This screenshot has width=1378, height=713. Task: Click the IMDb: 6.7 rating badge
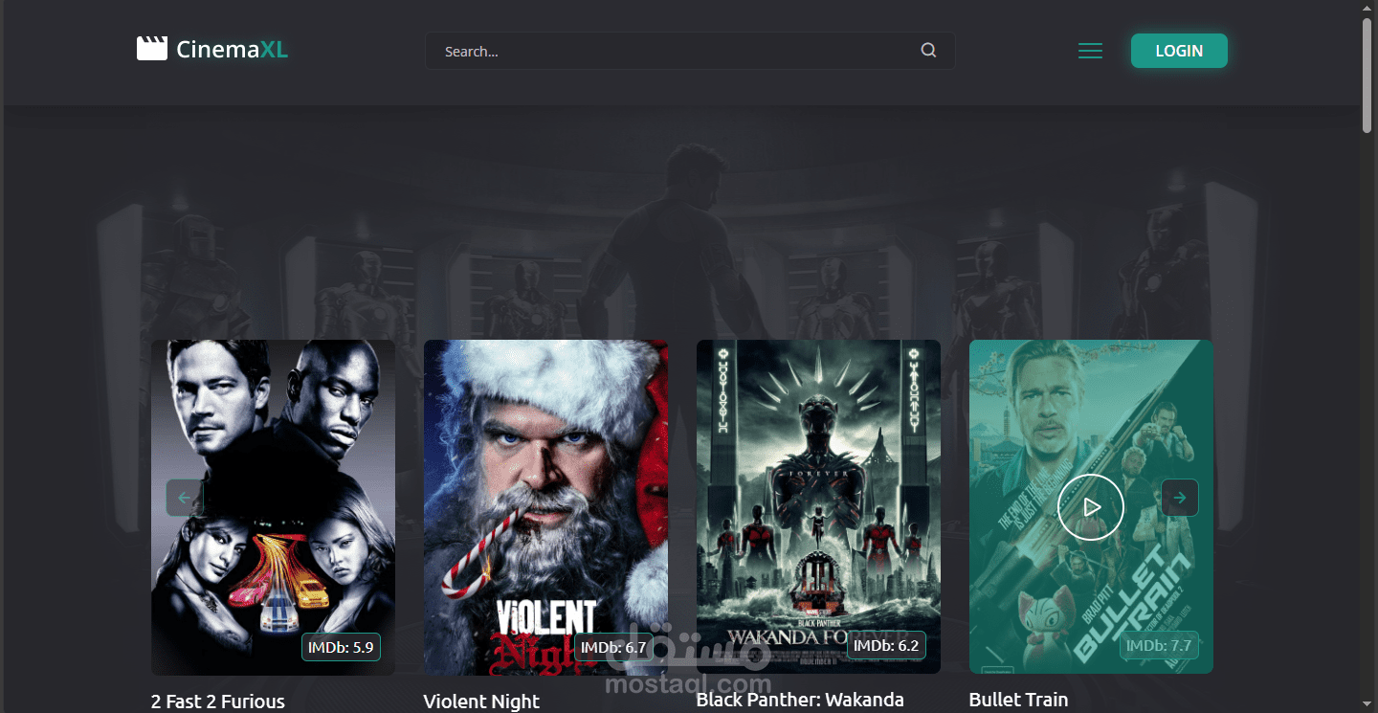coord(613,647)
